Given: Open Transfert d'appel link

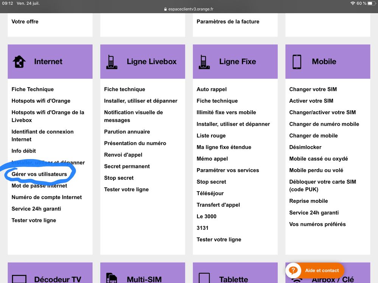Looking at the screenshot, I should click(218, 205).
